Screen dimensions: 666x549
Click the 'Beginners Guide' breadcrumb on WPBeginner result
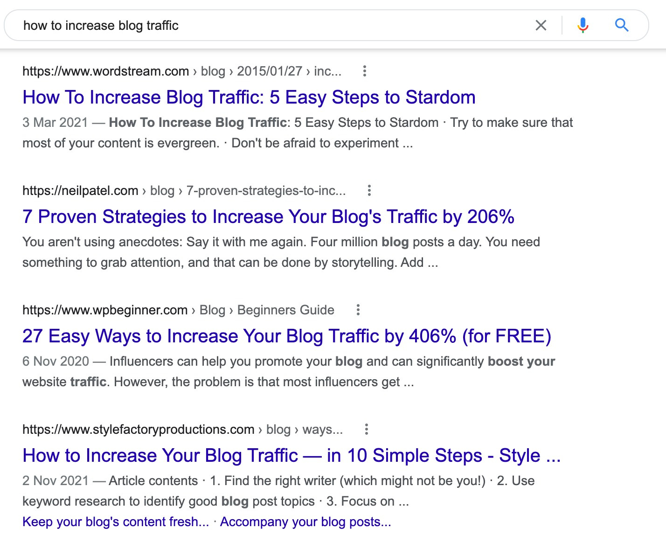pos(285,310)
